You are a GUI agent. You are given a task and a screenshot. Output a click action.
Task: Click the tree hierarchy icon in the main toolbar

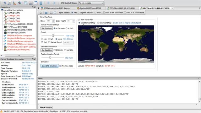pyautogui.click(x=14, y=3)
